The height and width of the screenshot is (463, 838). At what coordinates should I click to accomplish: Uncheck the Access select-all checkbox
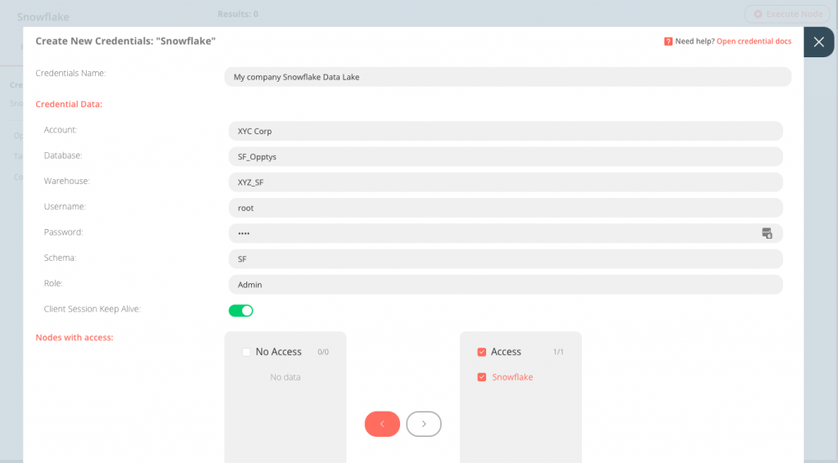click(481, 352)
